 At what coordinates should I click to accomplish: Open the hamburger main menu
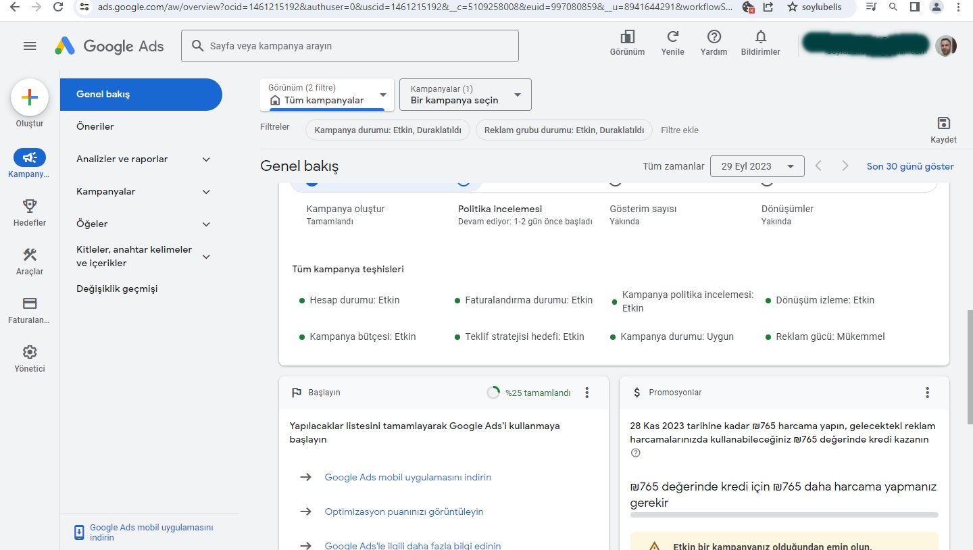click(30, 46)
